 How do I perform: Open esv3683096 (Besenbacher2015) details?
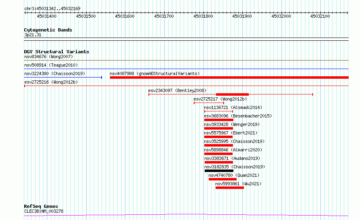238,116
